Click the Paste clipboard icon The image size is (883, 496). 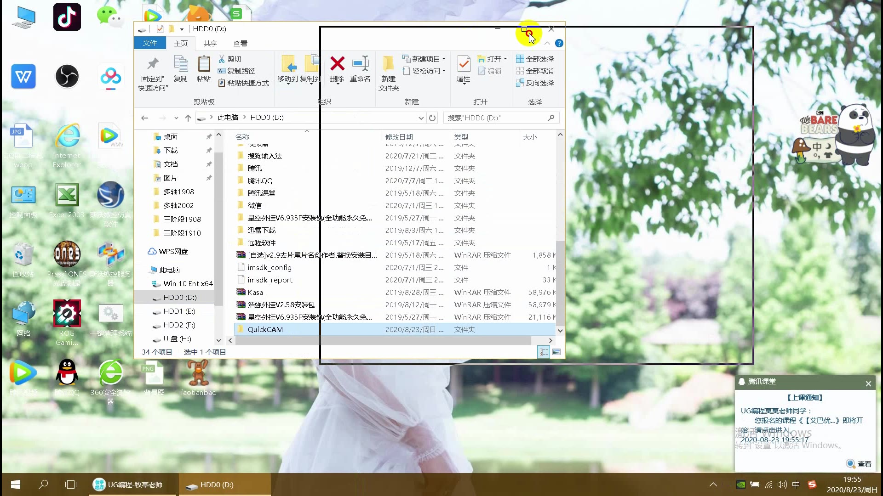(x=204, y=63)
